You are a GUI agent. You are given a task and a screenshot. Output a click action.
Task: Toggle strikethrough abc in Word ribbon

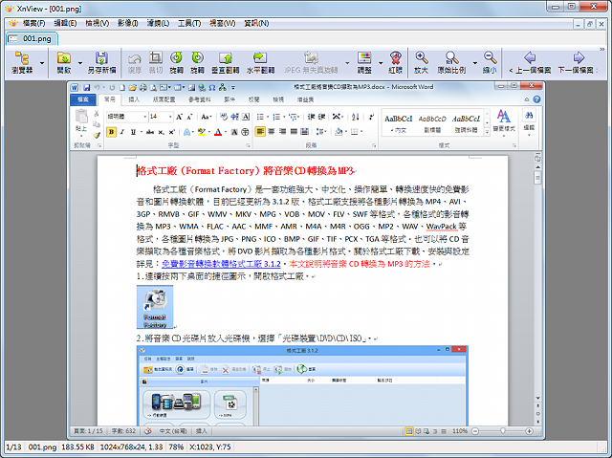(150, 132)
